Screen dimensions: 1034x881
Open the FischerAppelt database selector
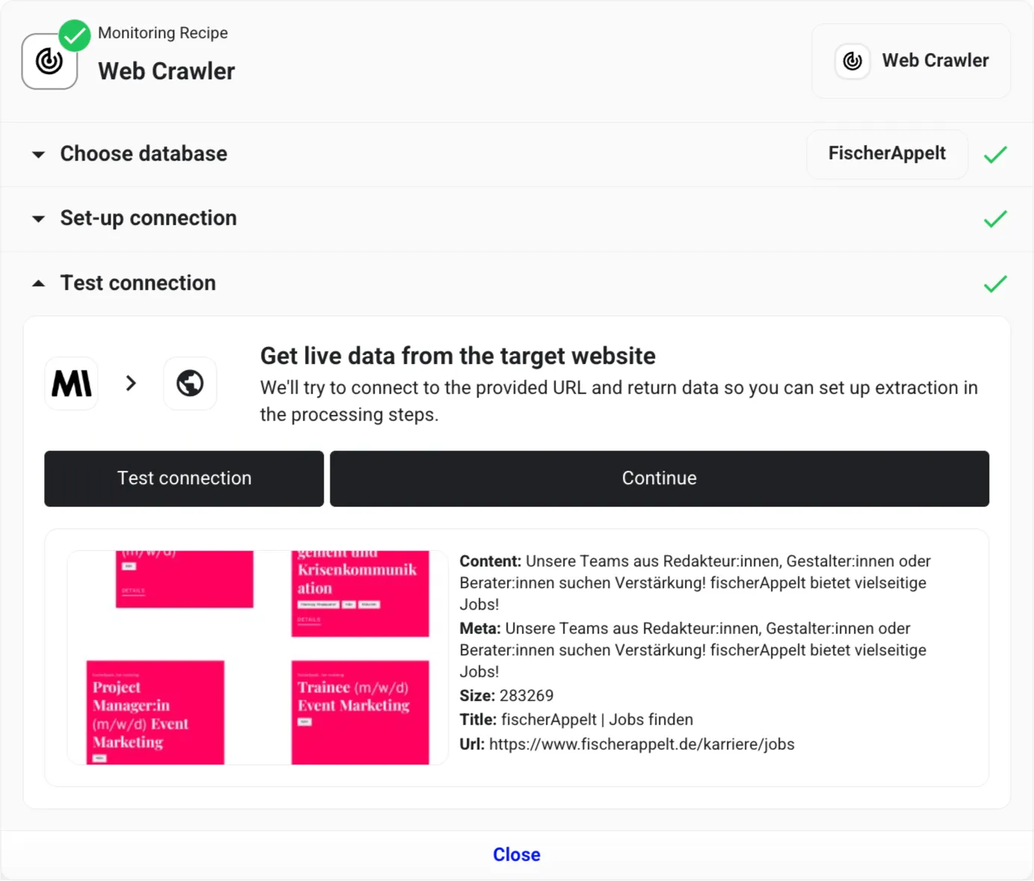(887, 154)
